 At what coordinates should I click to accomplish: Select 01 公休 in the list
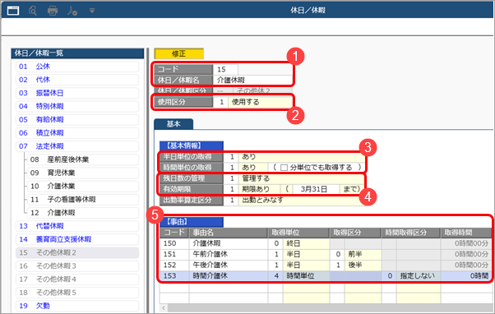pyautogui.click(x=77, y=67)
